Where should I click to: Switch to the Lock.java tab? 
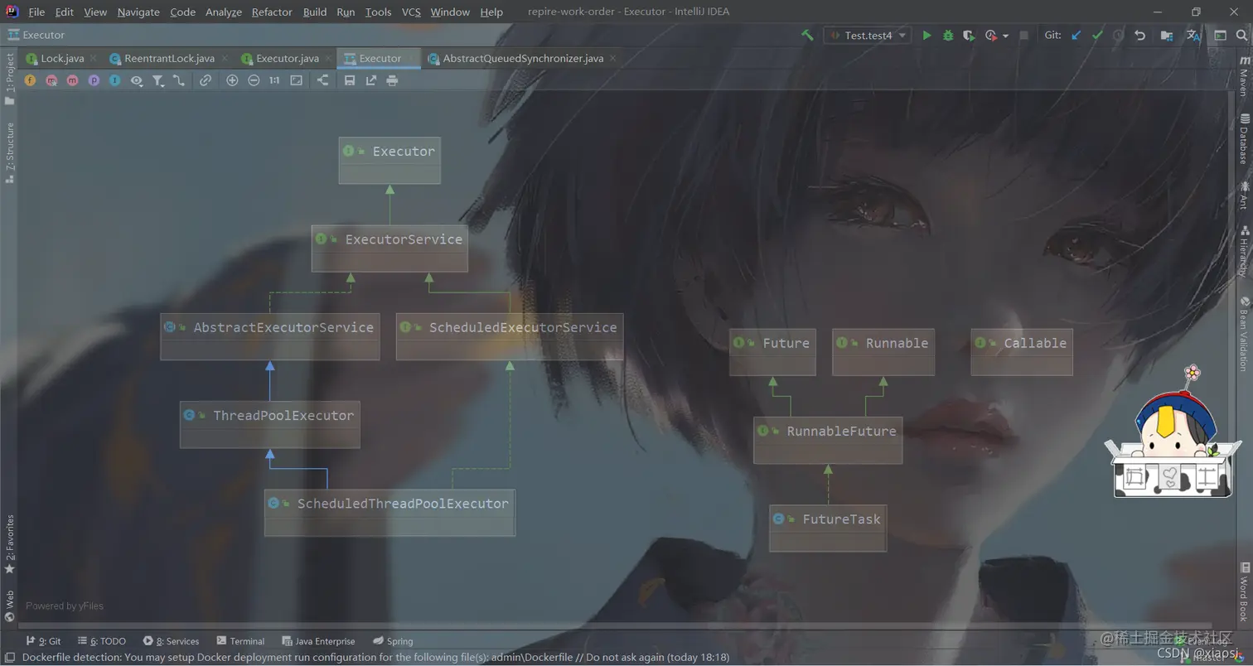click(x=62, y=58)
